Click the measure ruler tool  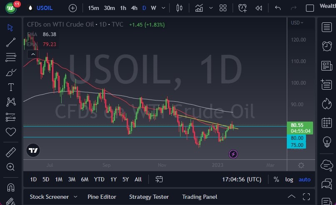[x=11, y=152]
